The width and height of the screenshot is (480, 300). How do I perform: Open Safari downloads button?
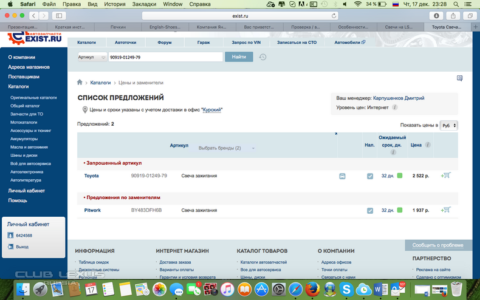click(436, 16)
